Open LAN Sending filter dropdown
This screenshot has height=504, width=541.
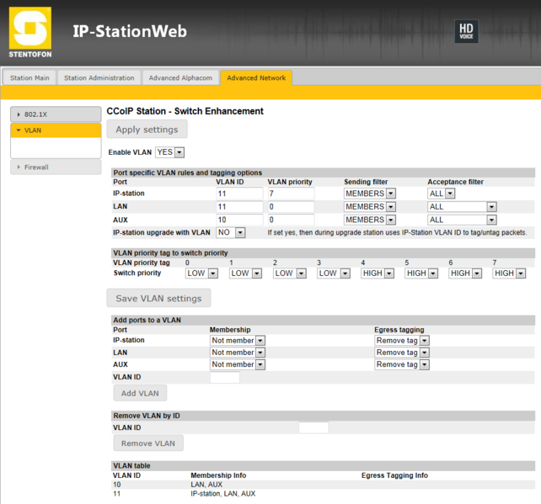click(370, 207)
